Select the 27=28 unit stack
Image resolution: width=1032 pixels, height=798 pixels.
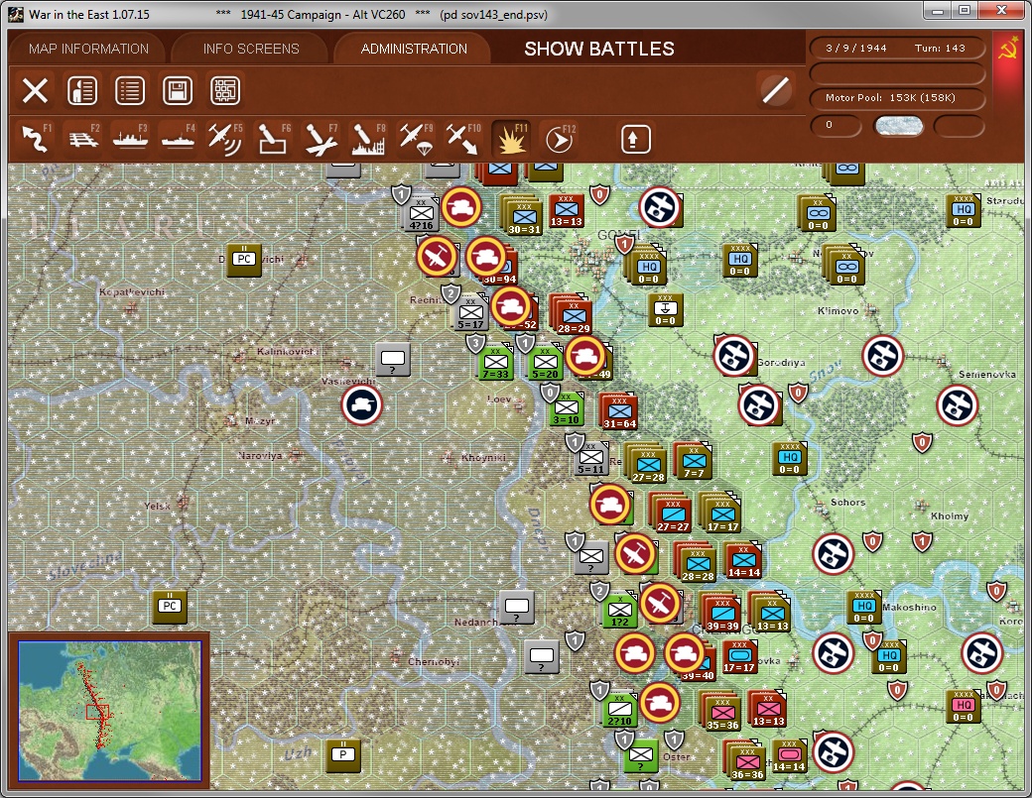pyautogui.click(x=647, y=463)
